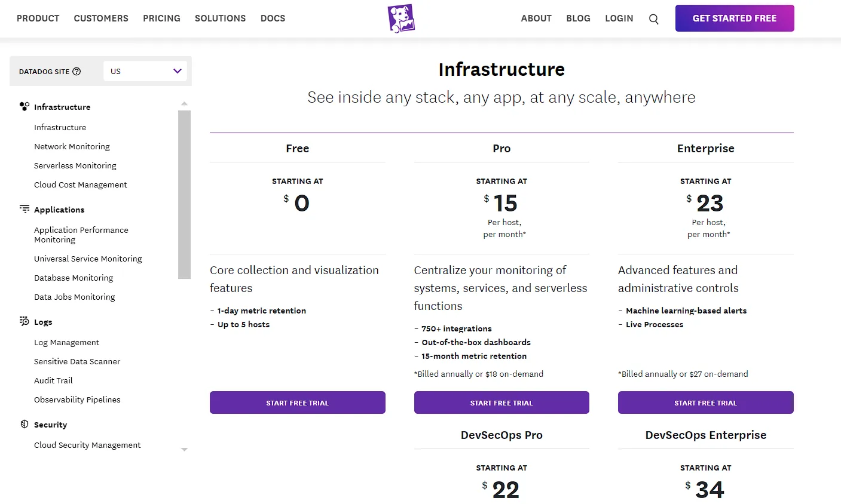
Task: Open the Solutions menu
Action: click(x=221, y=19)
